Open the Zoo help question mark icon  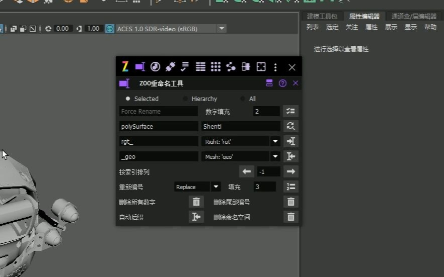click(x=282, y=83)
